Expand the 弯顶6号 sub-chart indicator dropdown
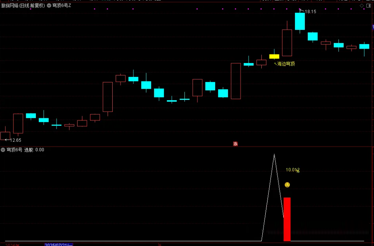Viewport: 374px width, 246px height. pyautogui.click(x=3, y=150)
